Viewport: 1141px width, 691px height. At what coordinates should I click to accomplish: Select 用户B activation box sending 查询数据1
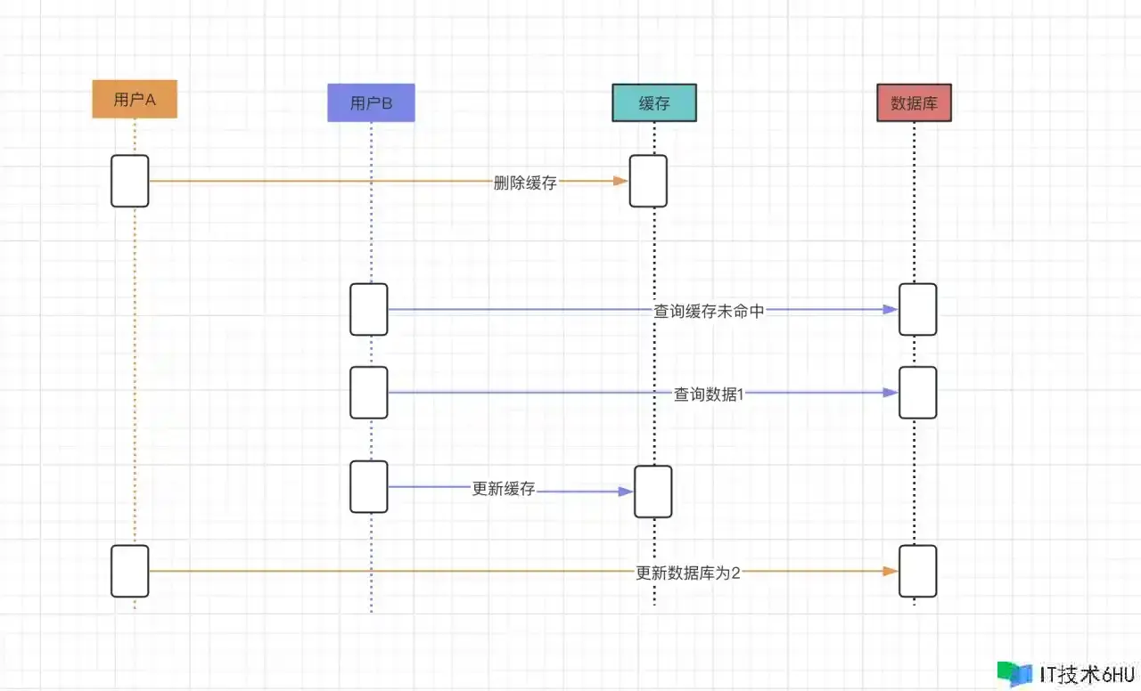(369, 392)
